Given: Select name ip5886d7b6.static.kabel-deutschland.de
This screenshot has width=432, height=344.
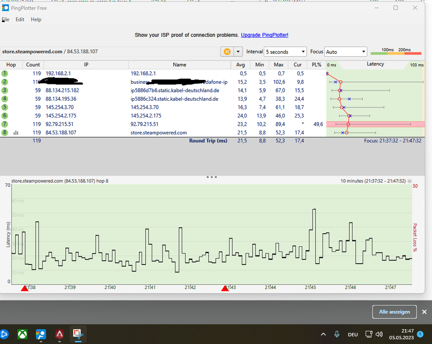Looking at the screenshot, I should point(175,90).
